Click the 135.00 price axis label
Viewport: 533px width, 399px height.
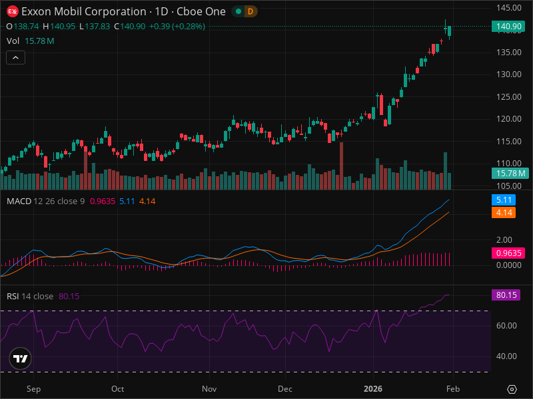[x=508, y=53]
